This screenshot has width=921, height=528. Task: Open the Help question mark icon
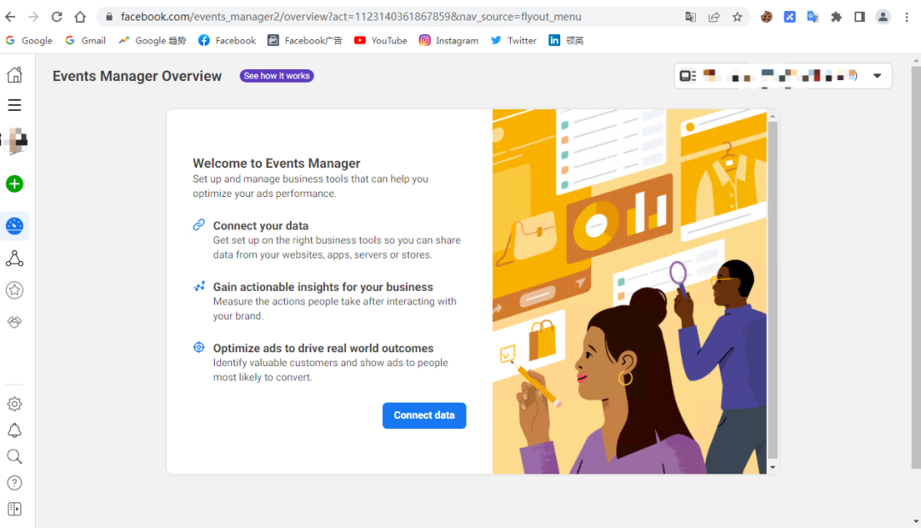tap(14, 483)
